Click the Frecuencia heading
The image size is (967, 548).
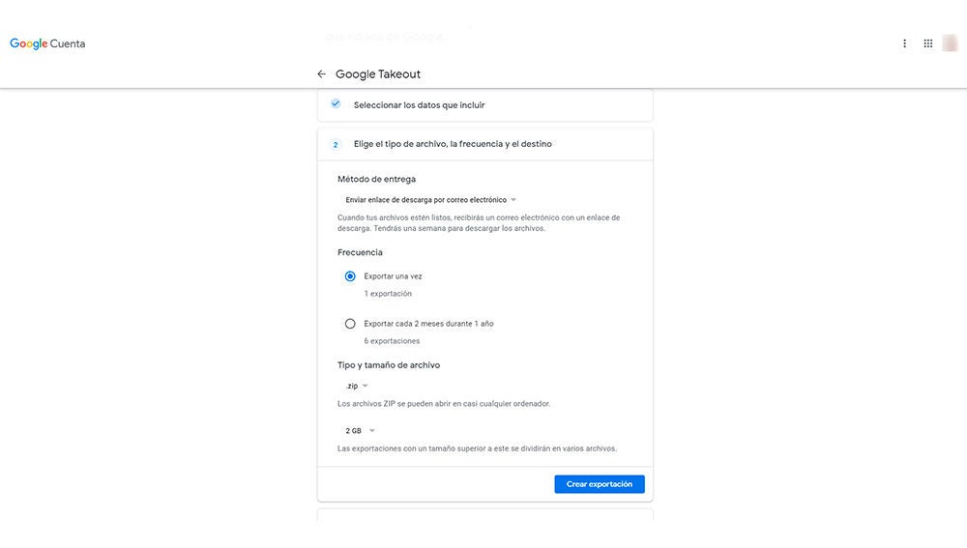tap(360, 252)
